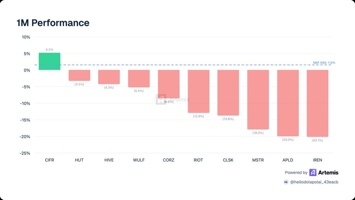Click the IREN red bar
355x200 pixels.
tap(317, 103)
